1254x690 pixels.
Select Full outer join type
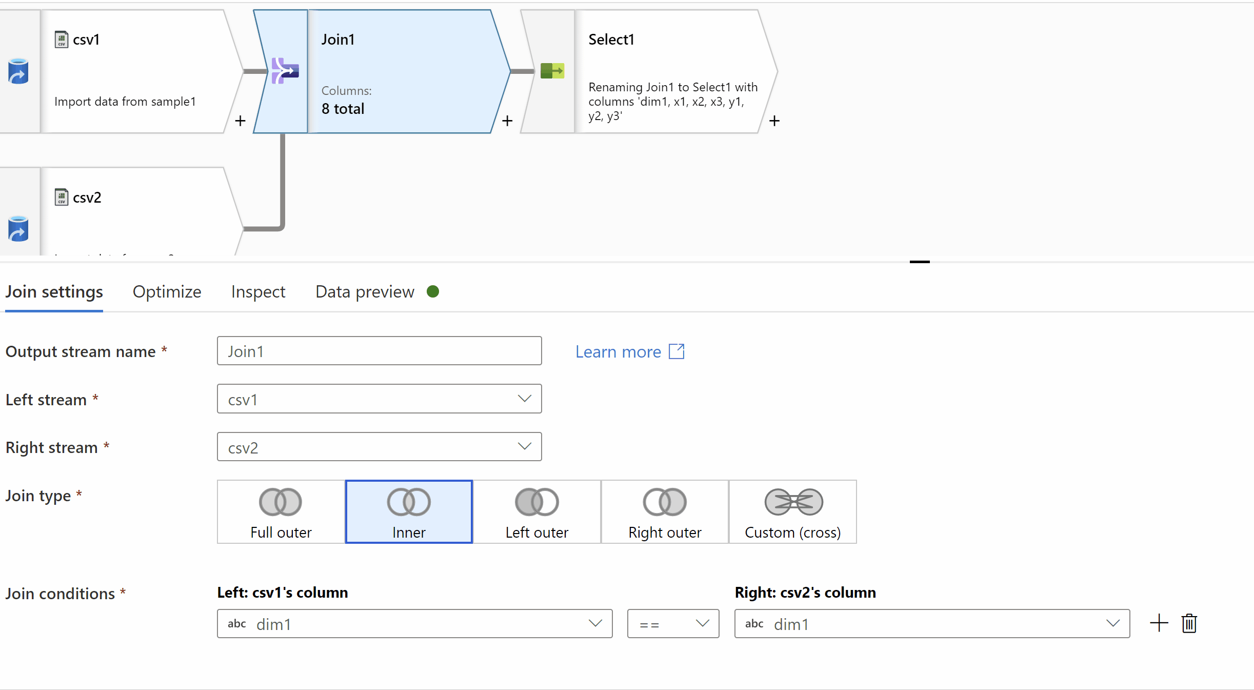[281, 512]
